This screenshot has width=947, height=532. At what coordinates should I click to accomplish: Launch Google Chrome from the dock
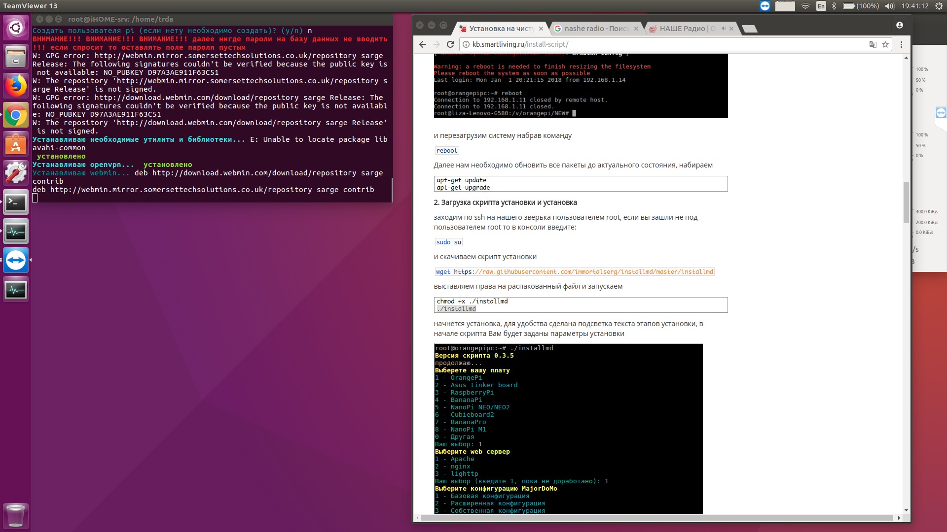click(16, 115)
